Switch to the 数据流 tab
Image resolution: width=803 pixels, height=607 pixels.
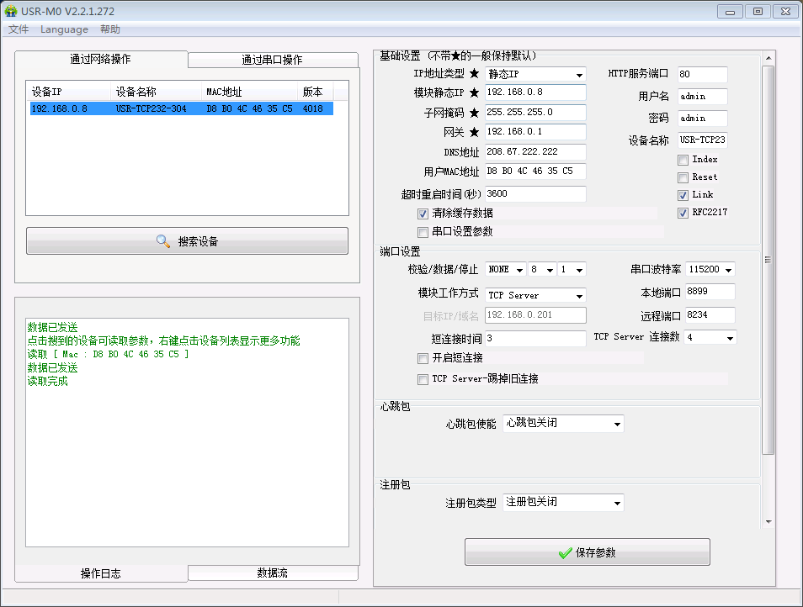point(272,573)
